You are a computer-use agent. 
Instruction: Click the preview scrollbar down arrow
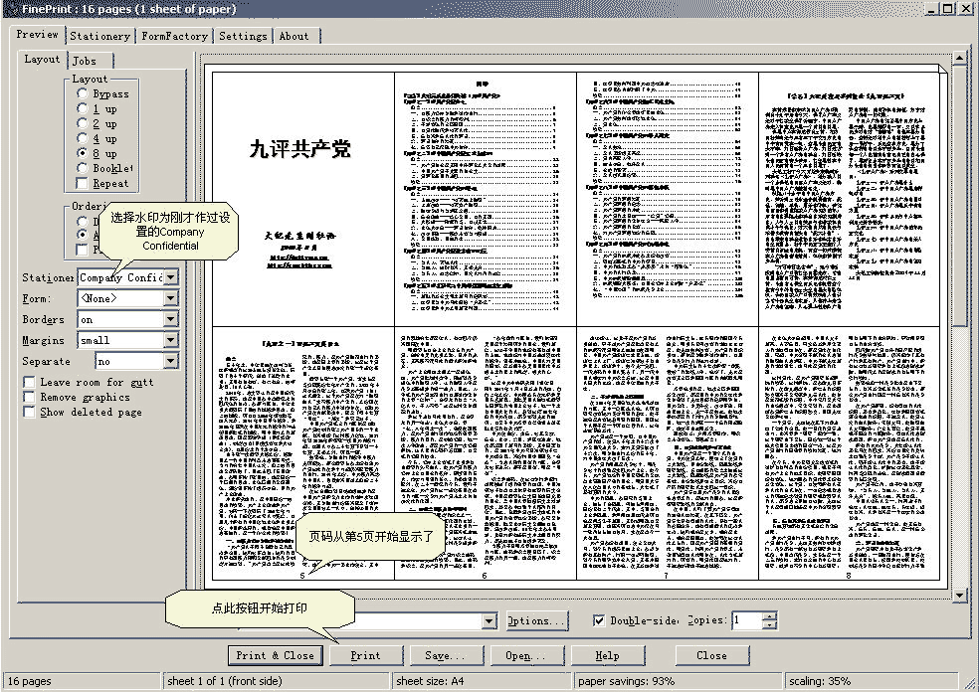[x=959, y=595]
